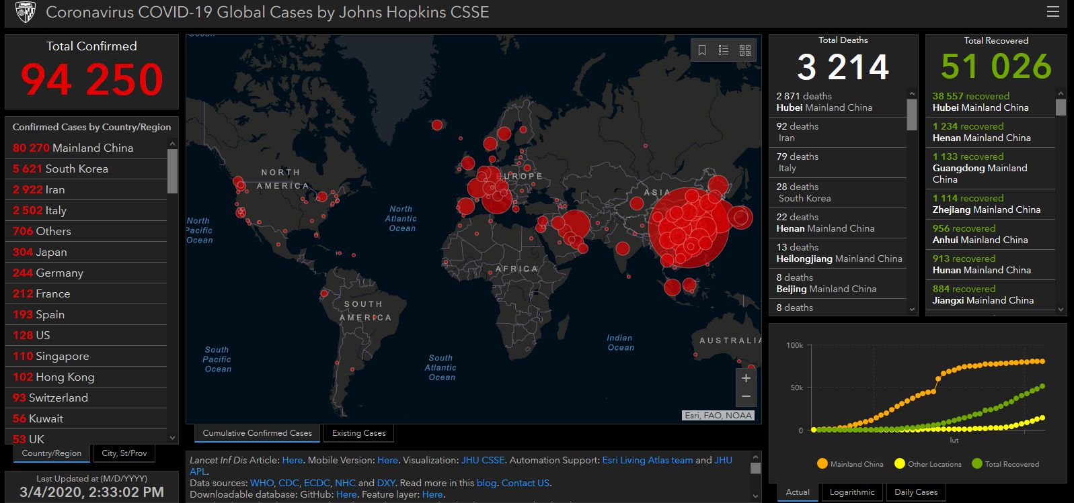
Task: Follow the JHU CSSE visualization link
Action: [x=483, y=460]
